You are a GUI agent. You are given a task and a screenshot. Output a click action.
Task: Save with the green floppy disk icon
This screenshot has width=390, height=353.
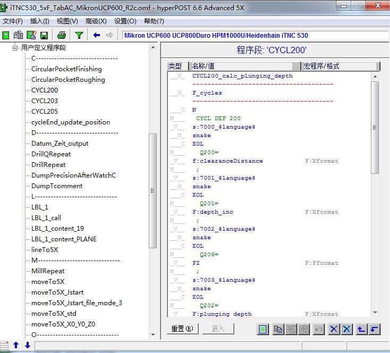click(44, 35)
